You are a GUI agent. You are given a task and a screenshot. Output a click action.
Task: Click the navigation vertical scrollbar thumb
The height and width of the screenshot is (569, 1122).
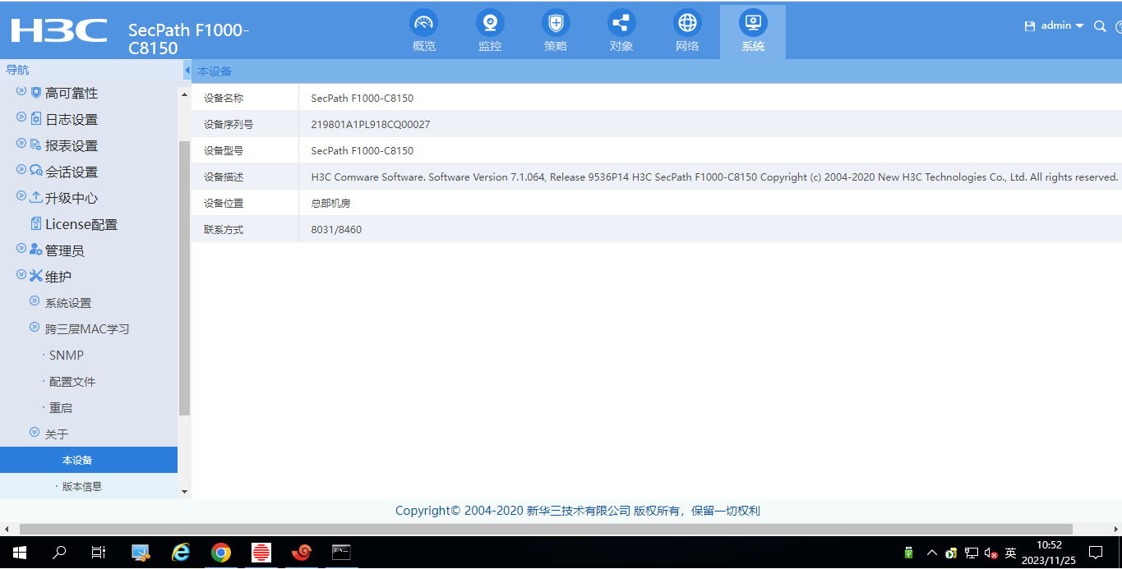[x=184, y=278]
